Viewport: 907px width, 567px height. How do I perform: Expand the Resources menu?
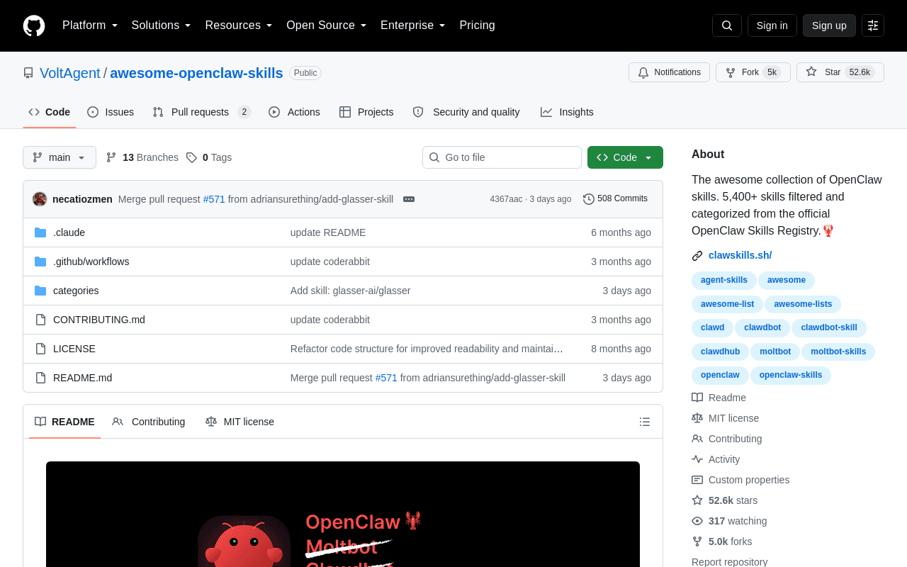click(x=239, y=26)
